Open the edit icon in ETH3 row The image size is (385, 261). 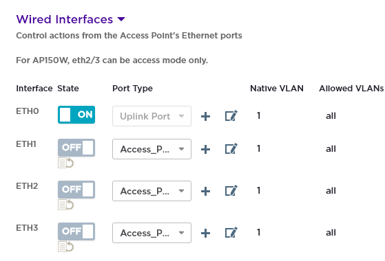(x=231, y=233)
